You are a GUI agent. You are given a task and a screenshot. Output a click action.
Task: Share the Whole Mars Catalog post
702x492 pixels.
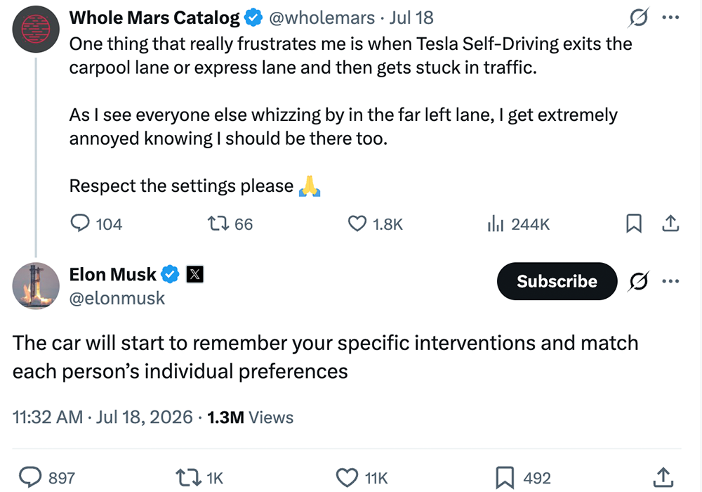[670, 223]
